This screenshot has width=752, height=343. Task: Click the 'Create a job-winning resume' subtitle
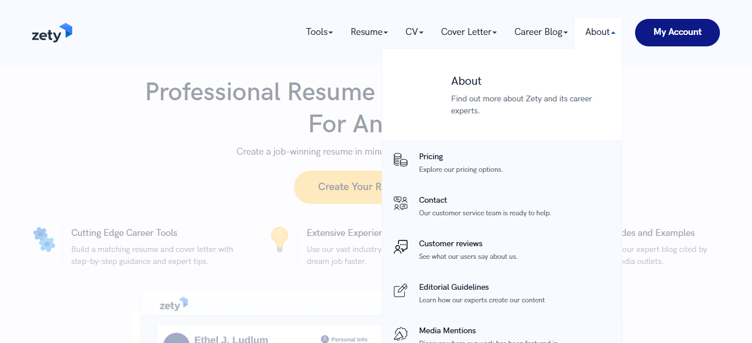pos(310,152)
